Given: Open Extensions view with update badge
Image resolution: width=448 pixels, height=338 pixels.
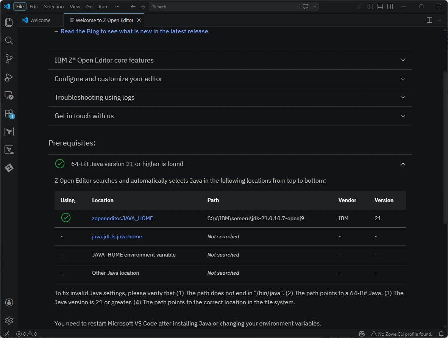Looking at the screenshot, I should [9, 114].
